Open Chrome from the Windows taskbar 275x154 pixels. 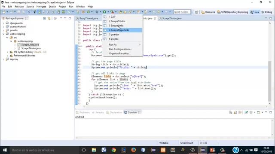pyautogui.click(x=113, y=150)
